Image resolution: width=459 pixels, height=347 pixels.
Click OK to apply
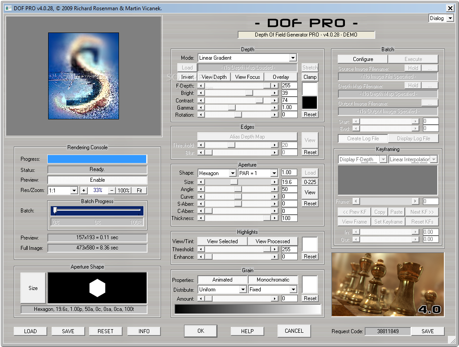tap(201, 331)
